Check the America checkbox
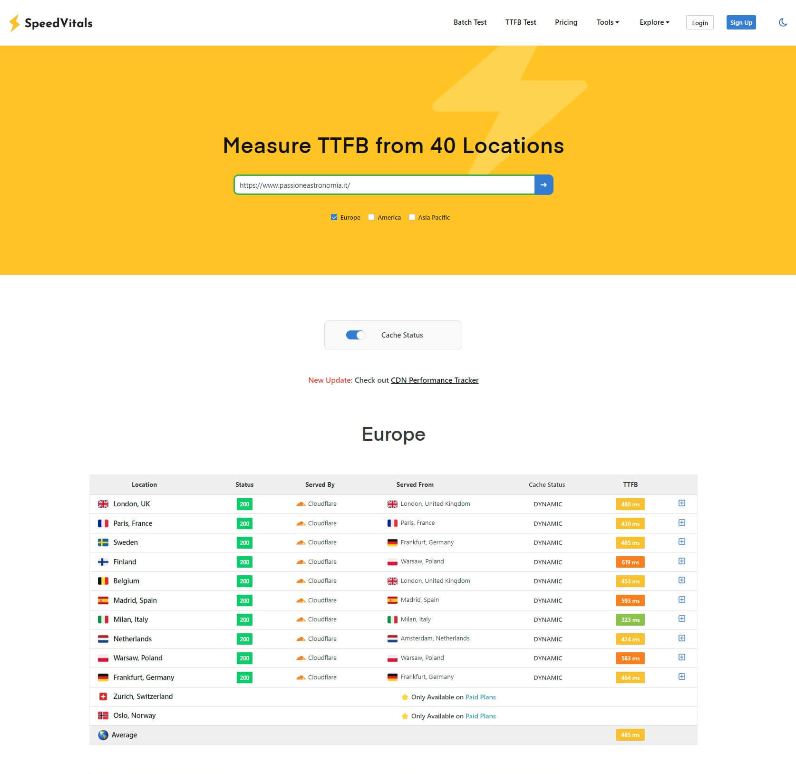Viewport: 796px width, 774px height. coord(371,217)
